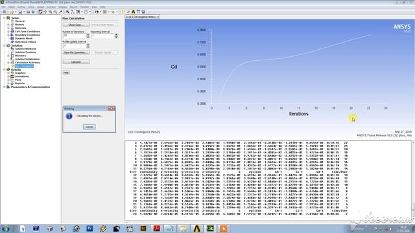Click the Animations tree icon
Image resolution: width=415 pixels, height=233 pixels.
pos(12,76)
